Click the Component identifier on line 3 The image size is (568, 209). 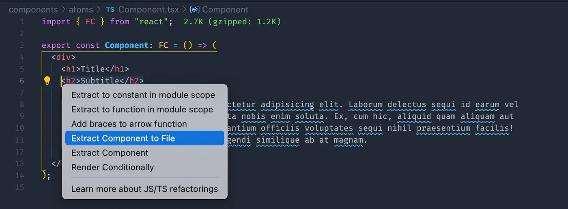[127, 45]
